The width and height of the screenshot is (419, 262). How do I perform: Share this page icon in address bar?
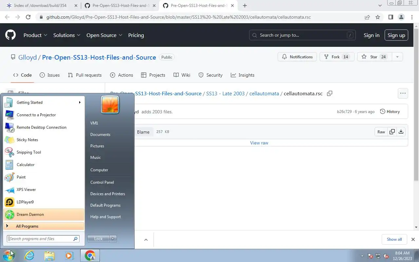(367, 17)
